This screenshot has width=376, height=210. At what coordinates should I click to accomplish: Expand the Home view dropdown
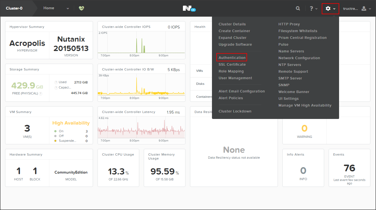(x=68, y=9)
